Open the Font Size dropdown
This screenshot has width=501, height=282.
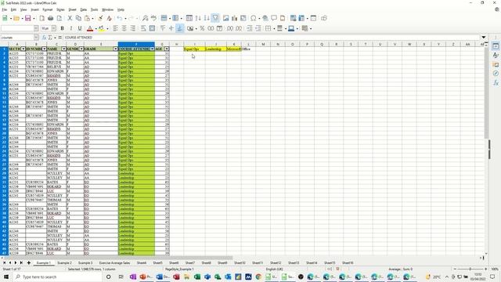pyautogui.click(x=54, y=28)
